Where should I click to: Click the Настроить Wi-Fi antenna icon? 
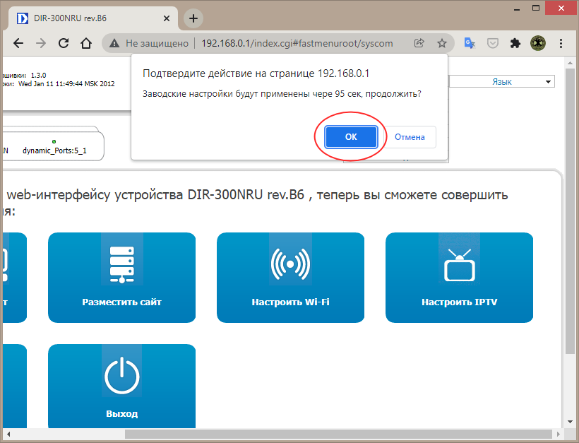point(290,264)
